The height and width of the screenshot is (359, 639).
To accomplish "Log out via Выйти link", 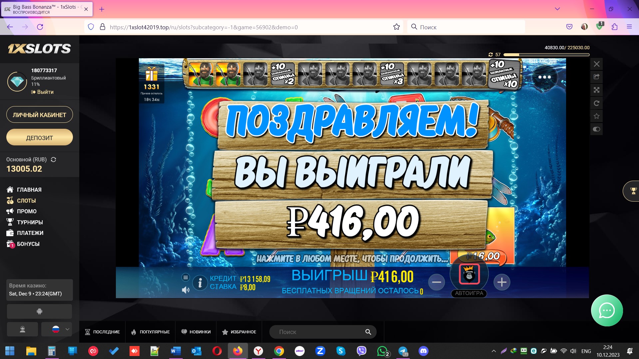I will point(42,92).
